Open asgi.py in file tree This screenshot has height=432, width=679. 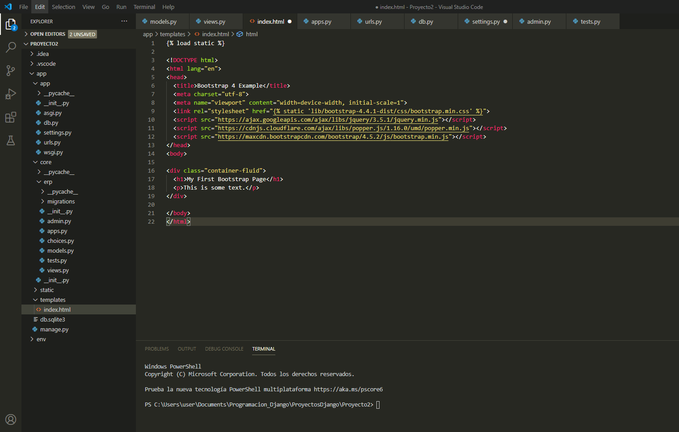[x=79, y=113]
